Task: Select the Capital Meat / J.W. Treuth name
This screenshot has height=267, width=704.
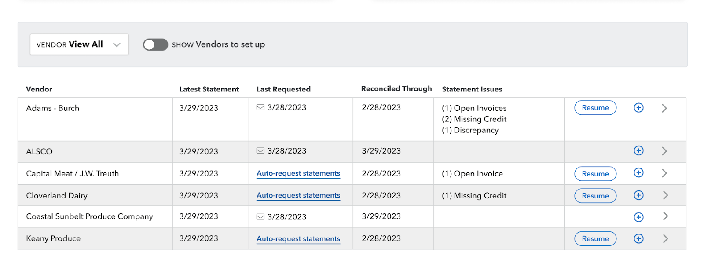Action: (73, 174)
